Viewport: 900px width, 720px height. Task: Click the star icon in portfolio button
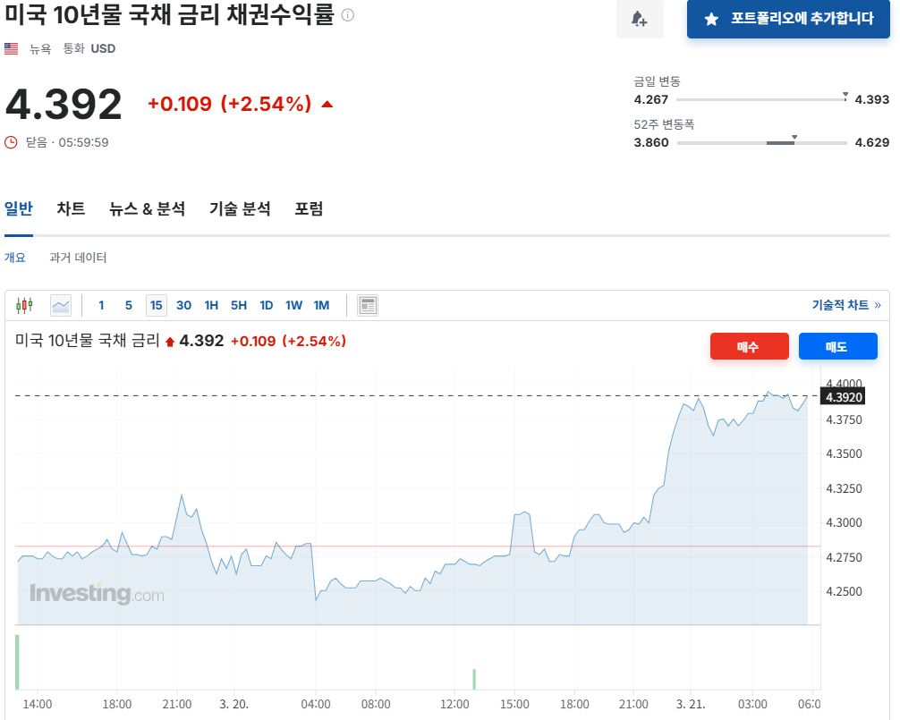pyautogui.click(x=711, y=19)
